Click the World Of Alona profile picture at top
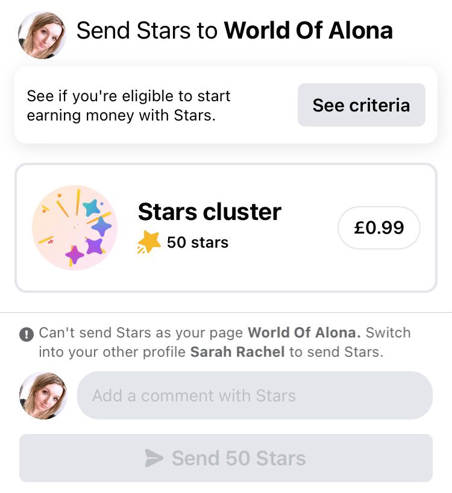The height and width of the screenshot is (493, 452). click(42, 35)
